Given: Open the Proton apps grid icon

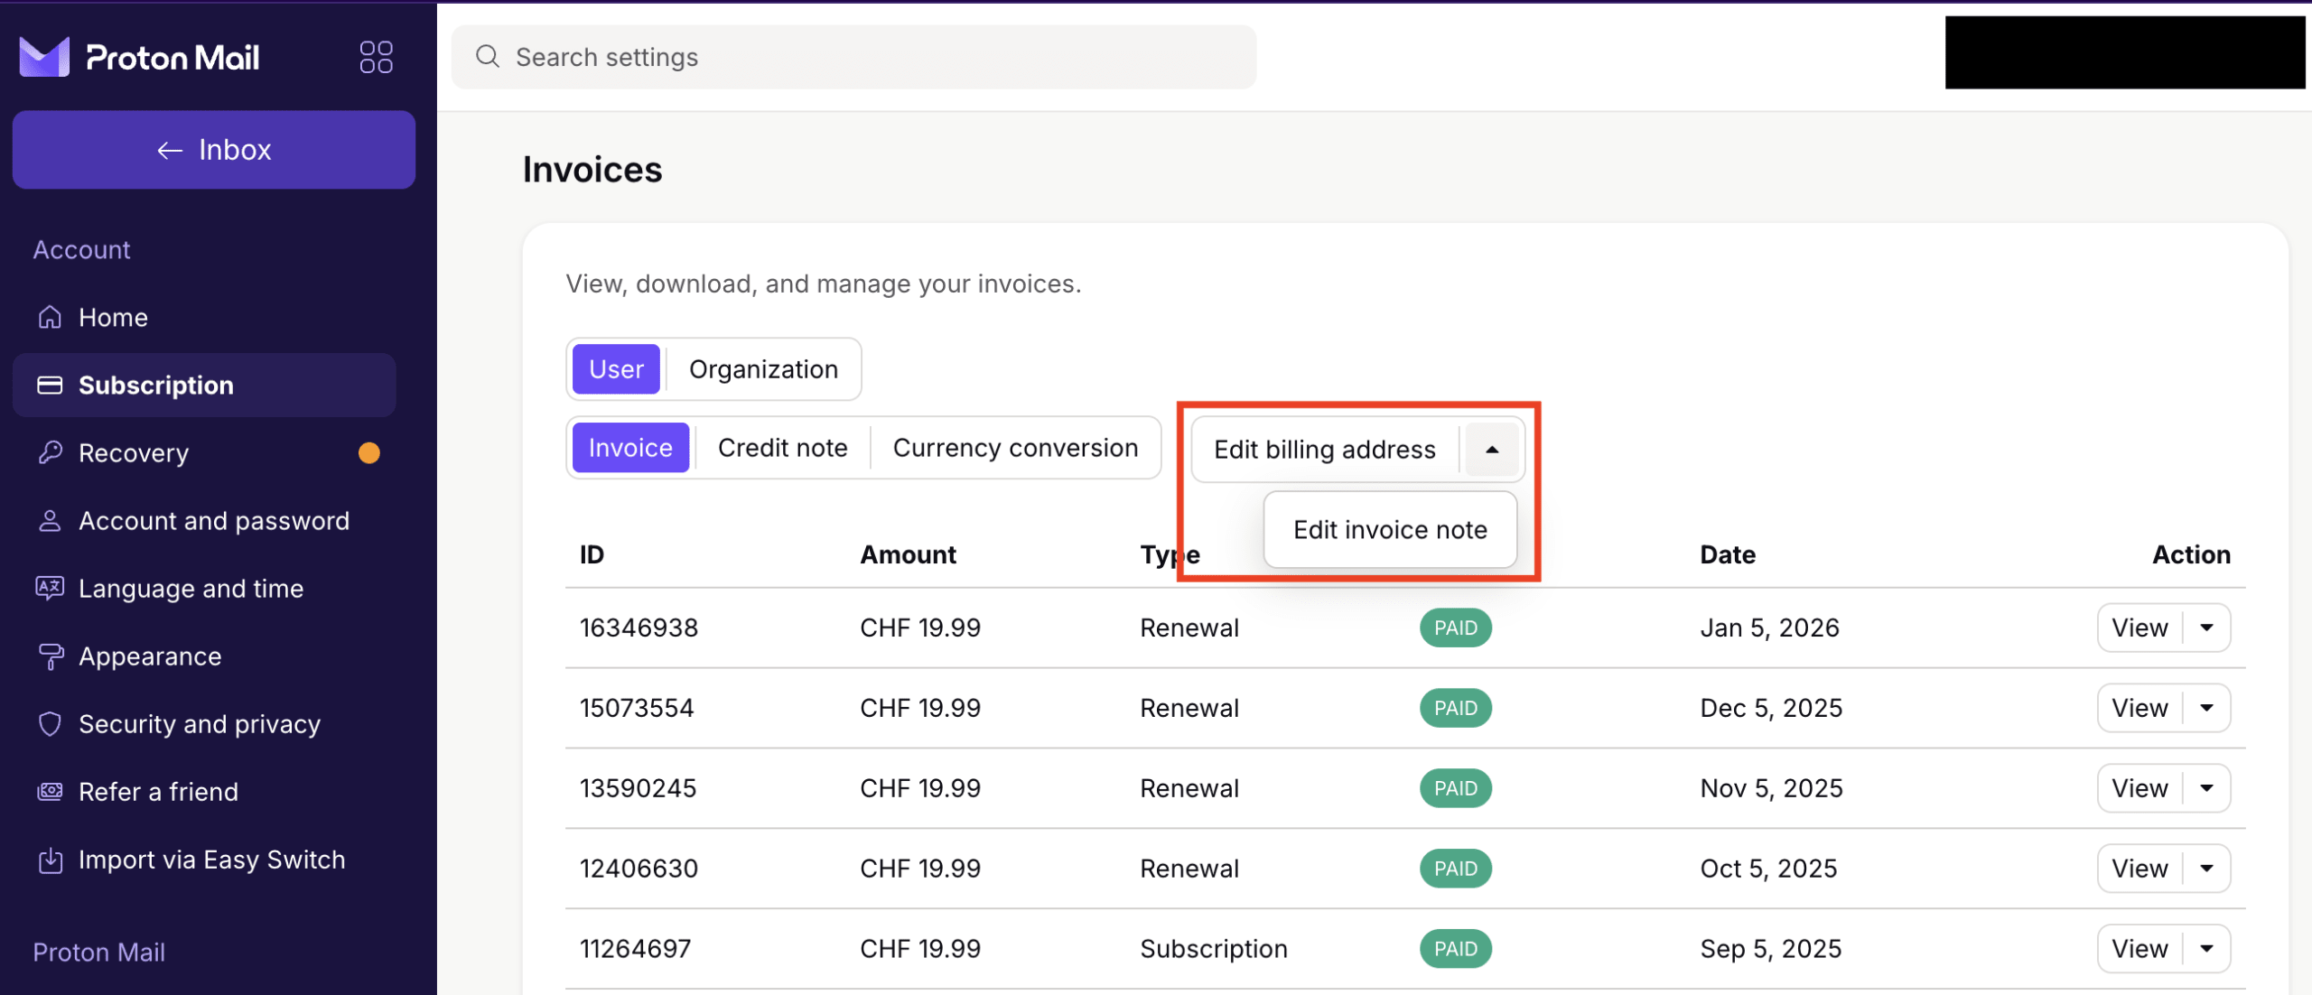Looking at the screenshot, I should pos(377,56).
